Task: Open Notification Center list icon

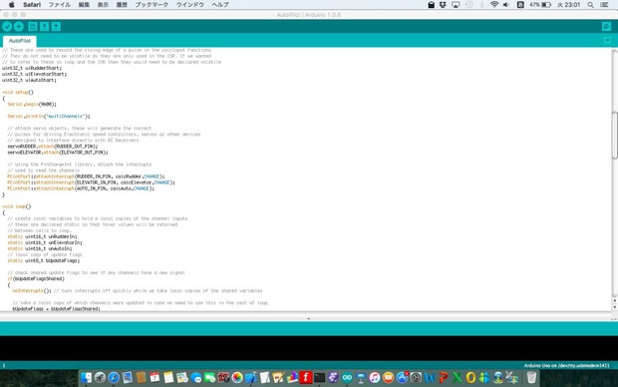Action: coord(604,5)
